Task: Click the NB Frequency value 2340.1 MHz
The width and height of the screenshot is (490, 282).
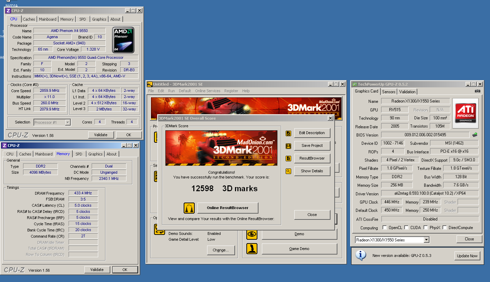Action: (x=109, y=179)
